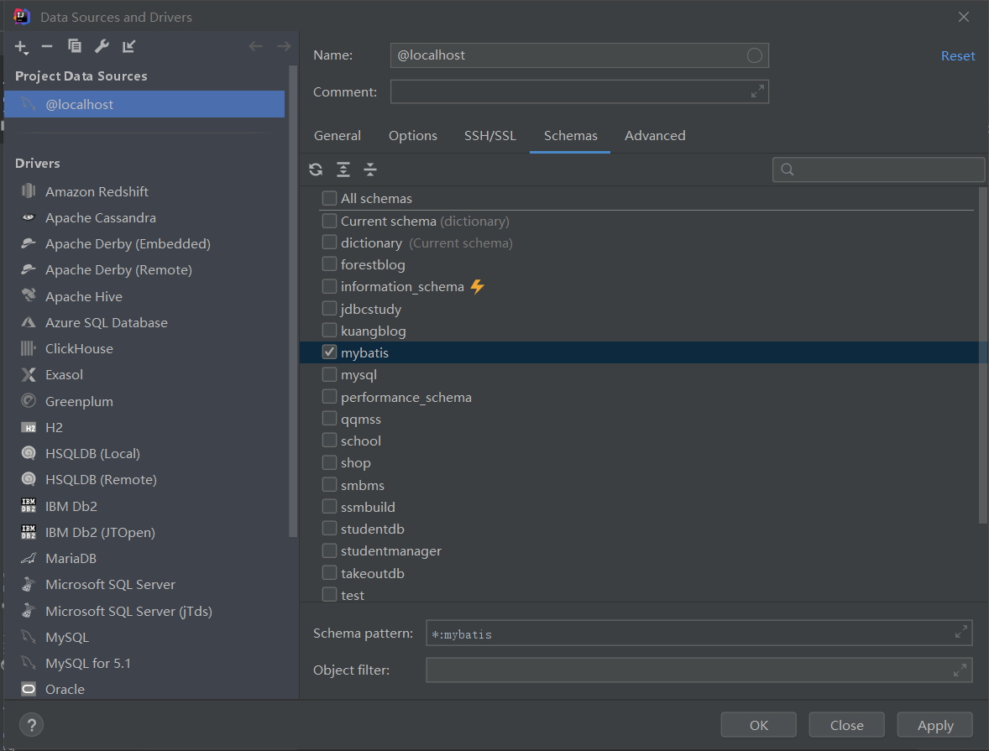989x751 pixels.
Task: Click the forward navigation arrow
Action: point(284,46)
